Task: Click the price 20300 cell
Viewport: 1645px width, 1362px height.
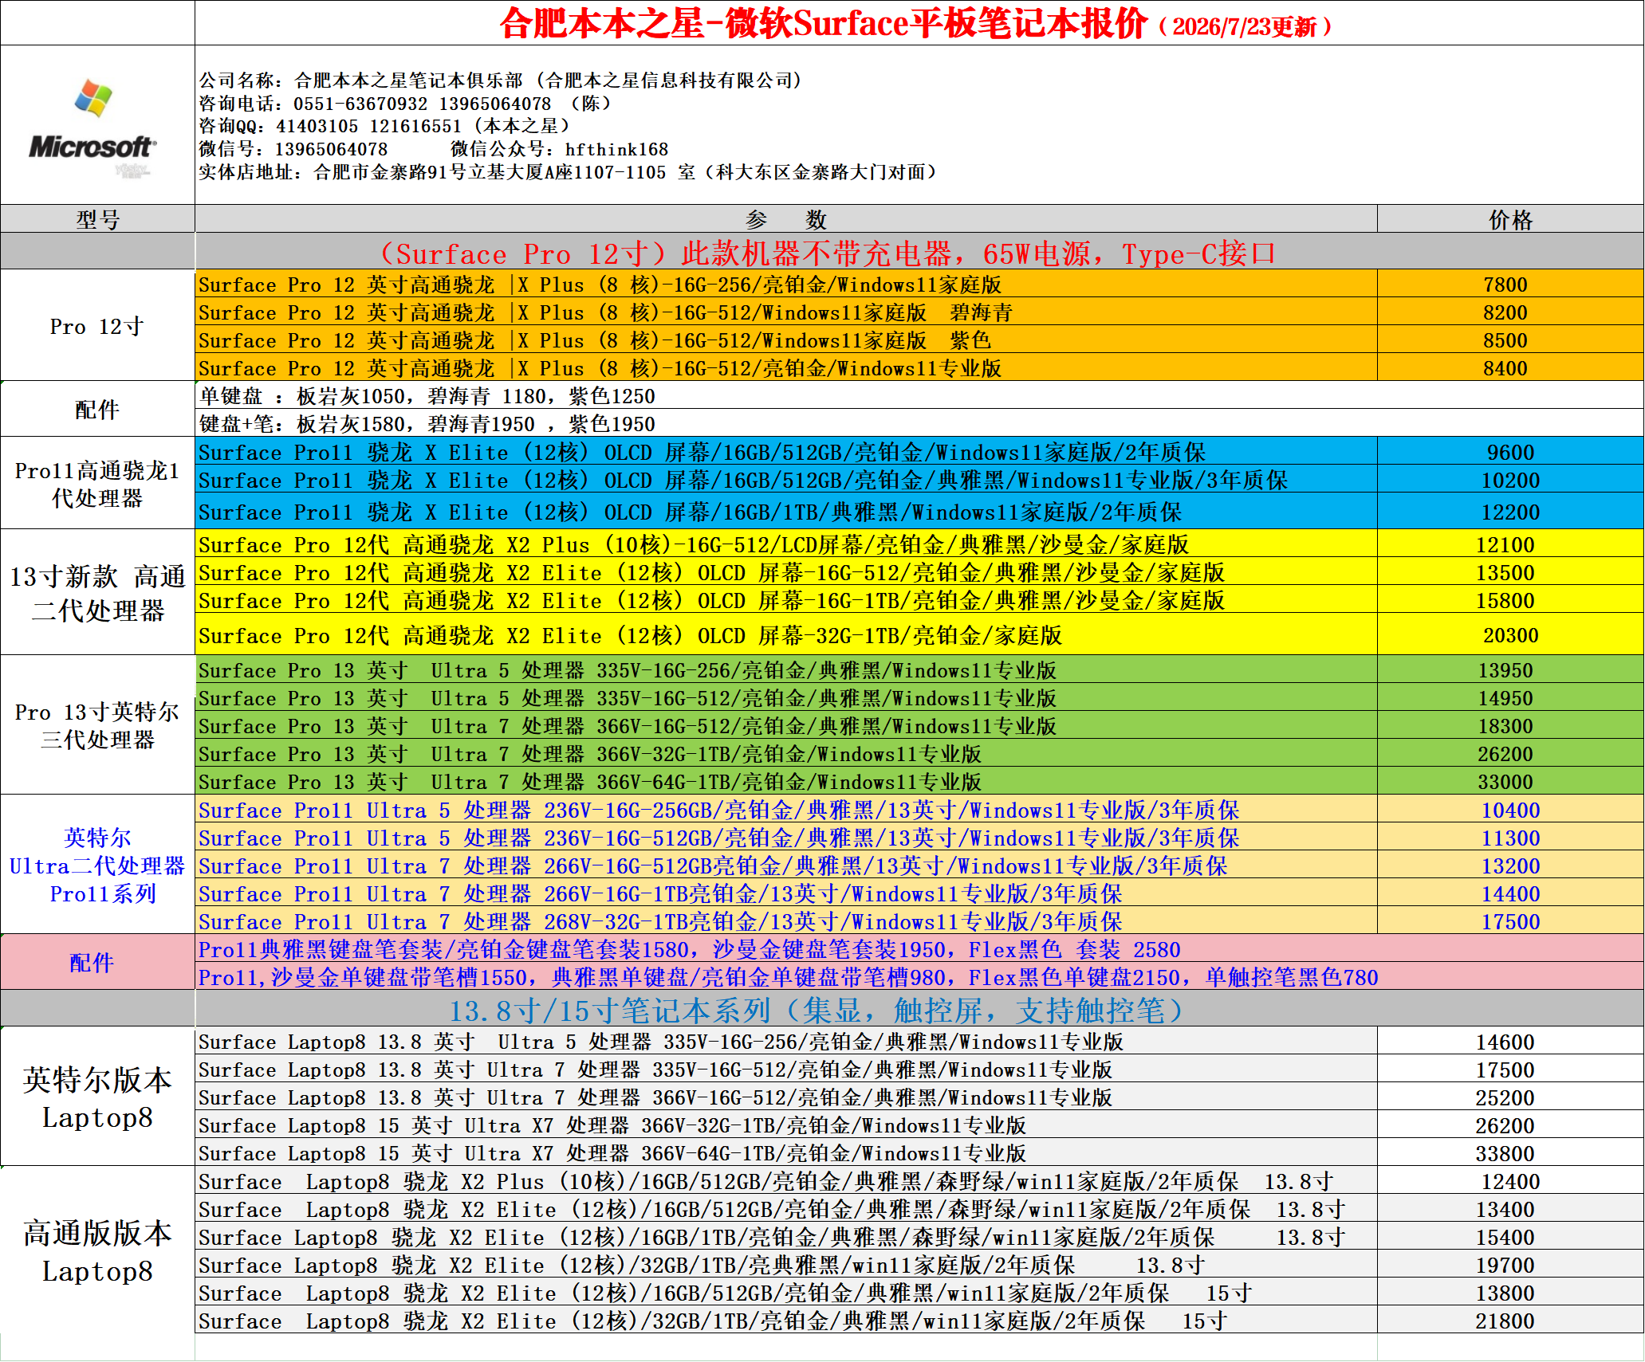Action: click(1510, 635)
